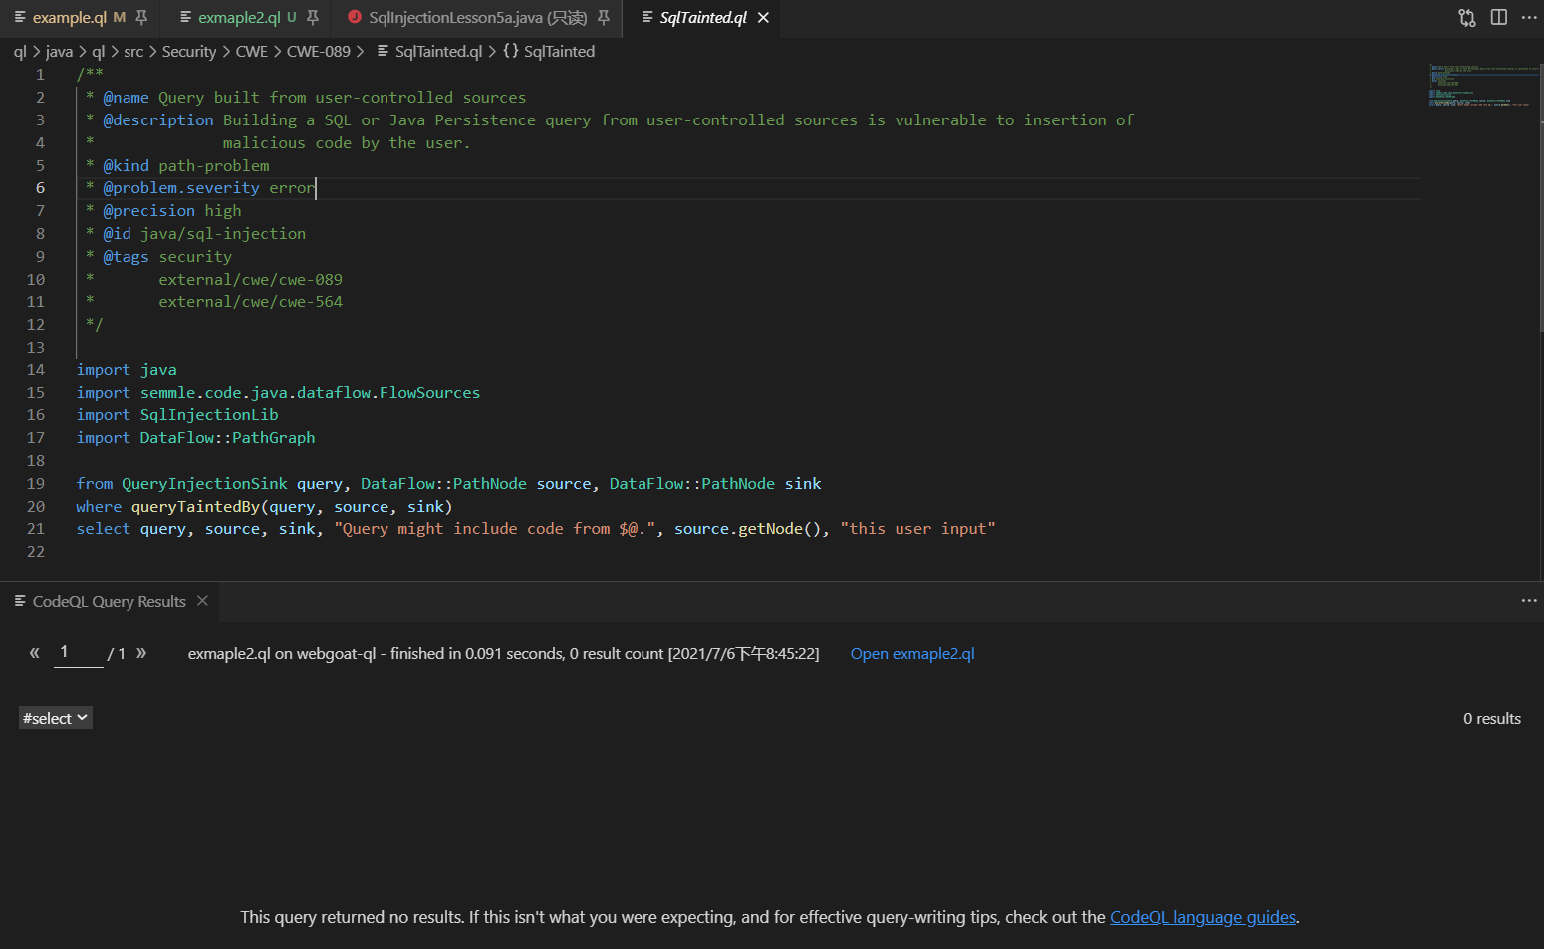The height and width of the screenshot is (949, 1544).
Task: Click 'queryTaintedBy' predicate in where clause
Action: click(x=195, y=507)
